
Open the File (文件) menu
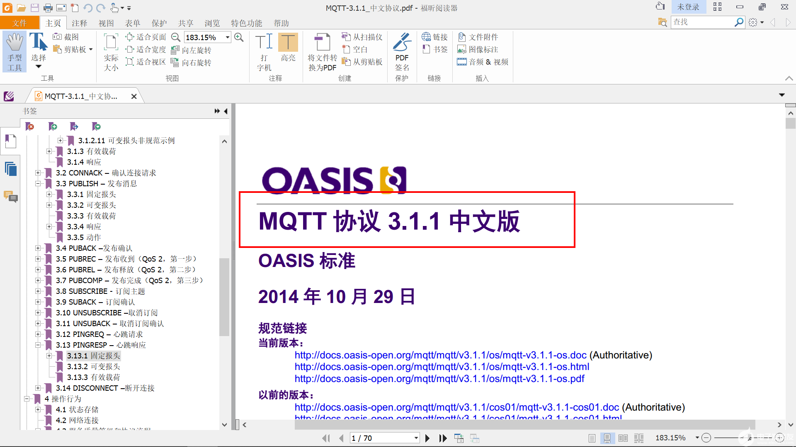pyautogui.click(x=19, y=23)
